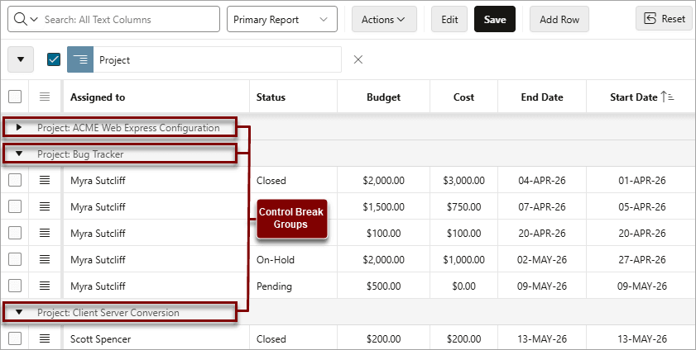Open the Primary Report dropdown
Screen dimensions: 696x350
282,20
